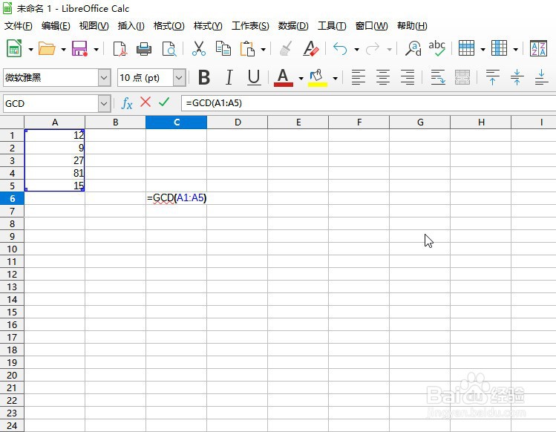Open the 文件(F) menu
556x432 pixels.
click(18, 26)
